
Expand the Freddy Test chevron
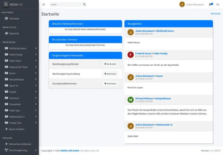[36, 123]
